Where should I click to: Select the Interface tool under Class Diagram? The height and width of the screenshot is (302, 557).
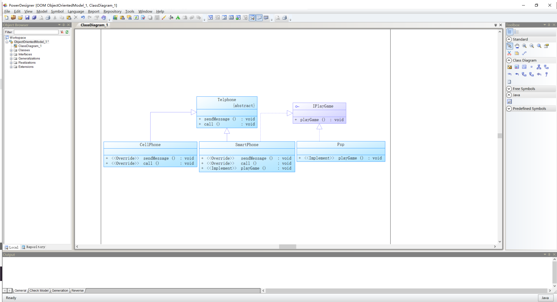524,67
